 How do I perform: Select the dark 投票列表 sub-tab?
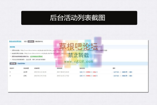coord(13,64)
